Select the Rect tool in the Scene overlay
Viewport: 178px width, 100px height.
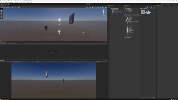point(1,16)
